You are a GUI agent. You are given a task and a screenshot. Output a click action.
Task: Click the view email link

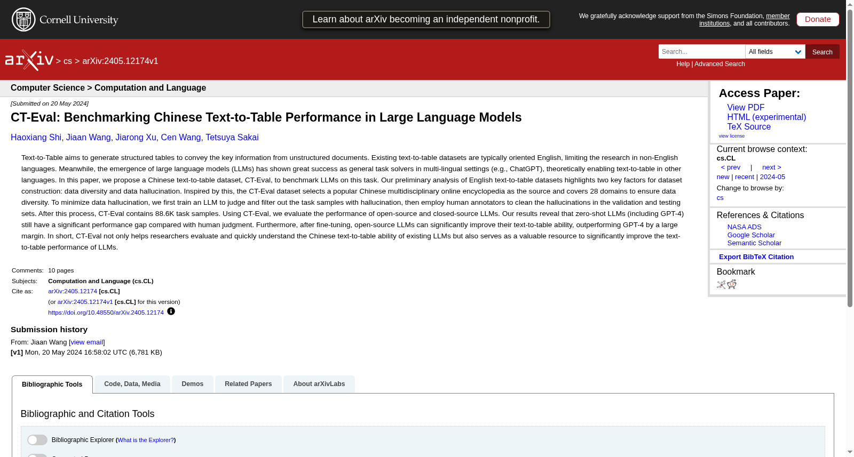pyautogui.click(x=87, y=342)
